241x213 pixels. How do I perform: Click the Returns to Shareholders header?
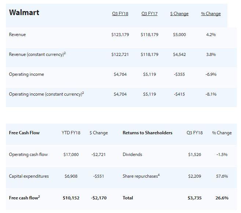pos(147,133)
